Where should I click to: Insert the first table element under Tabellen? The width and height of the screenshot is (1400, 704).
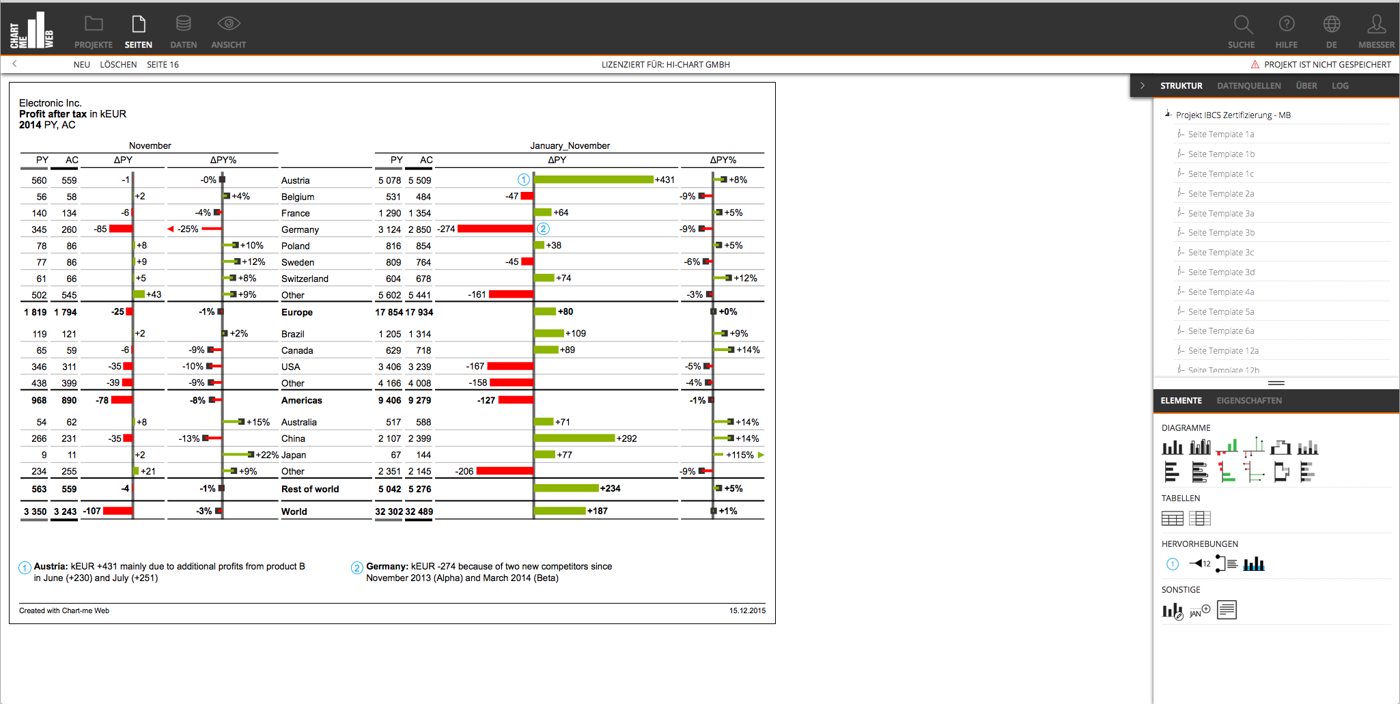[1173, 519]
